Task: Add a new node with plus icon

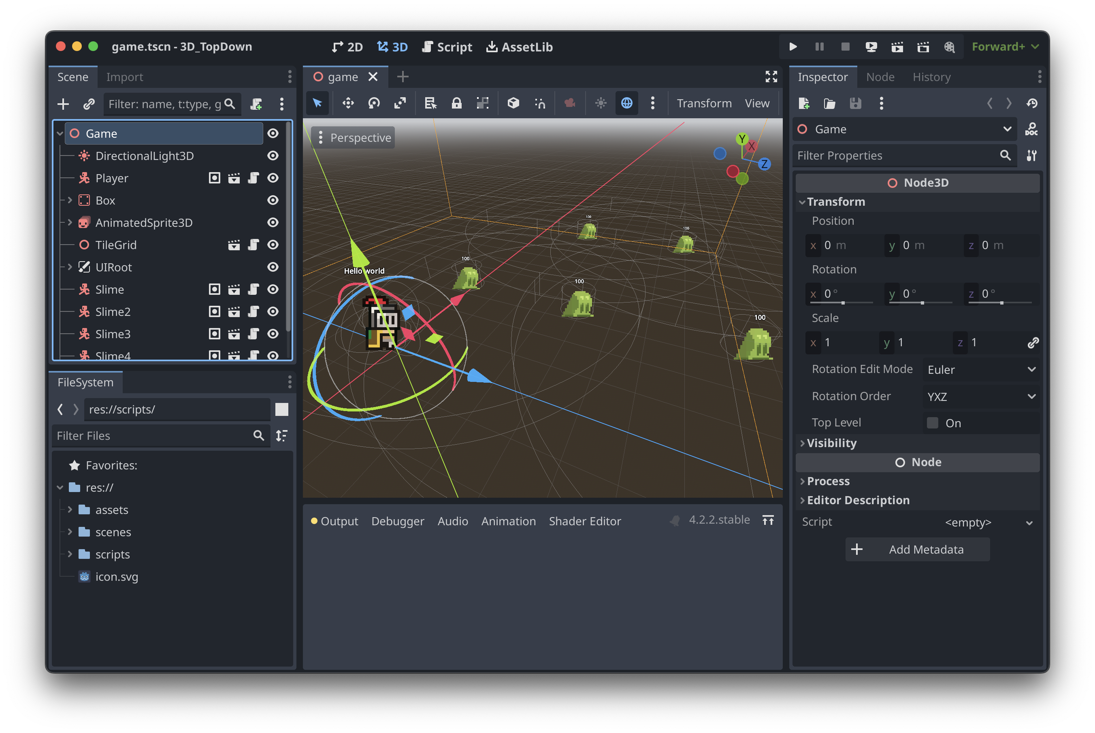Action: point(63,104)
